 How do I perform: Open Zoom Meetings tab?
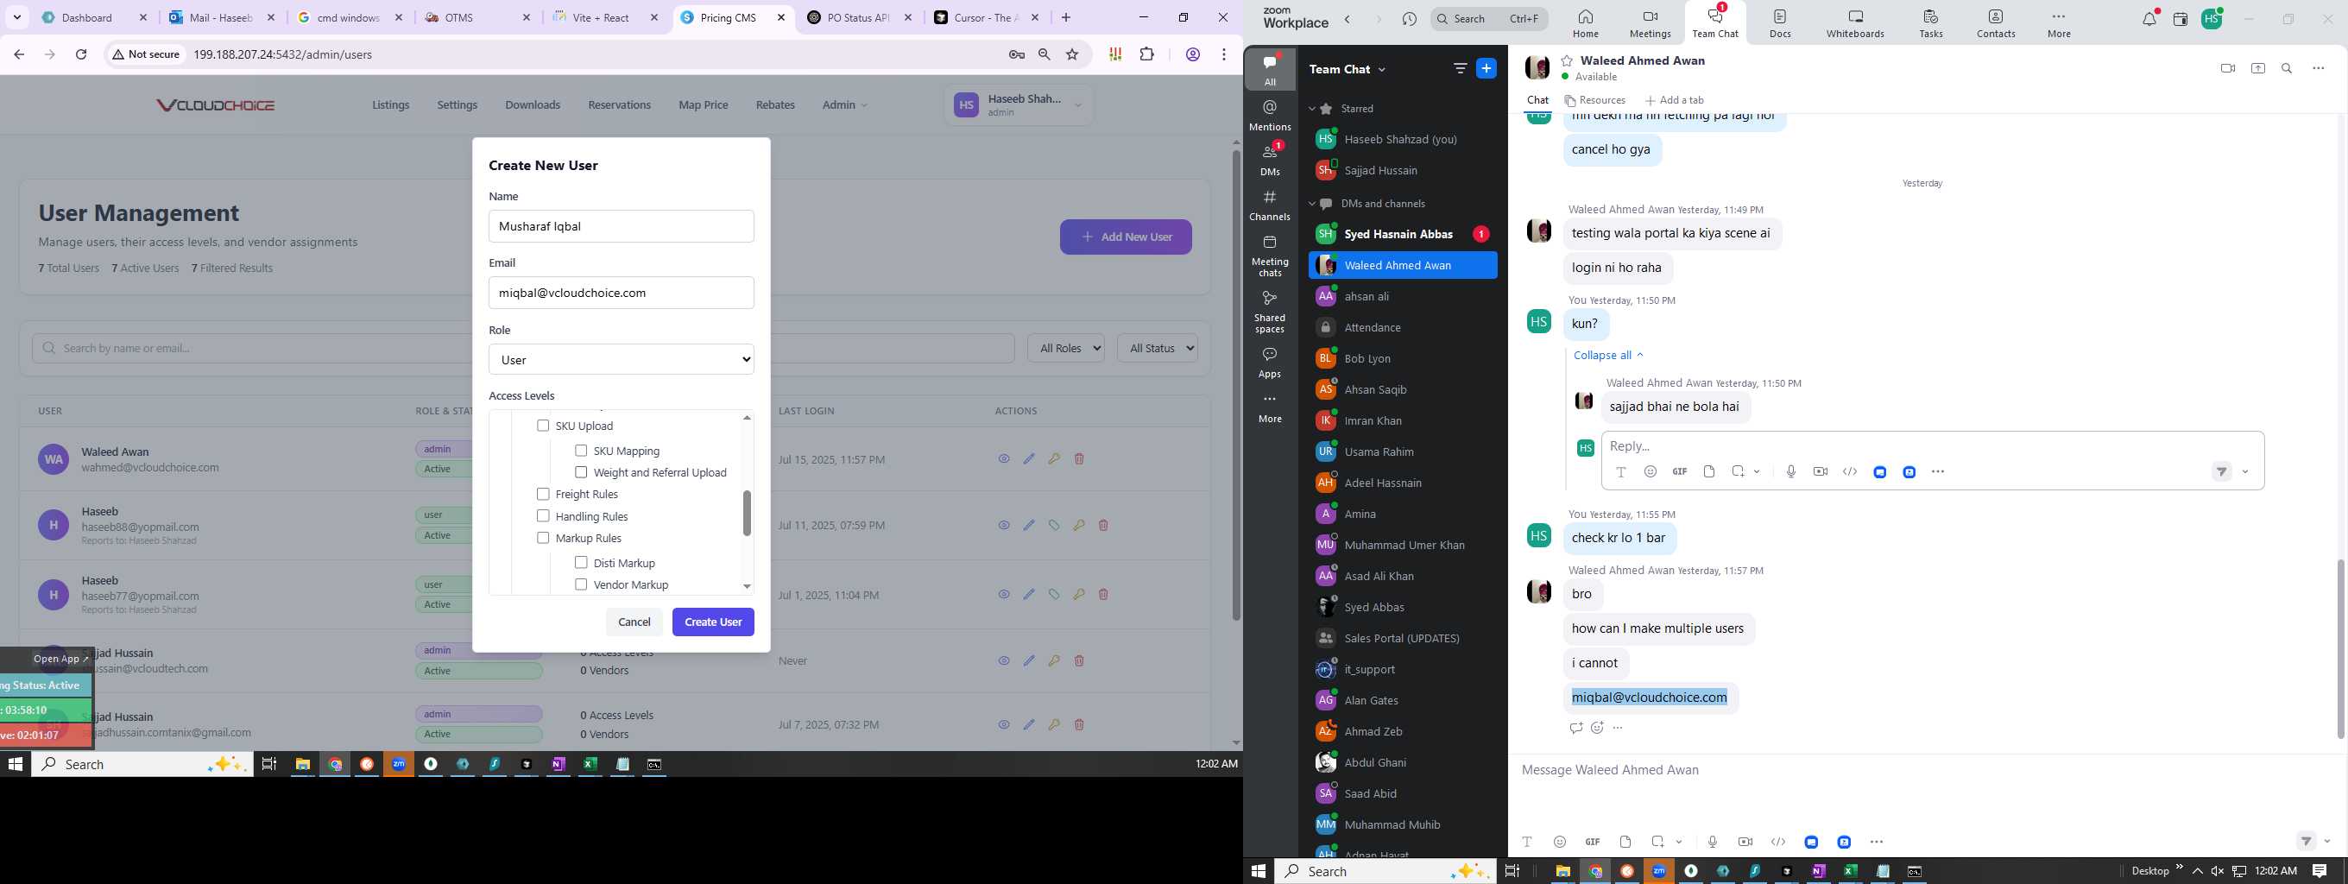point(1650,22)
